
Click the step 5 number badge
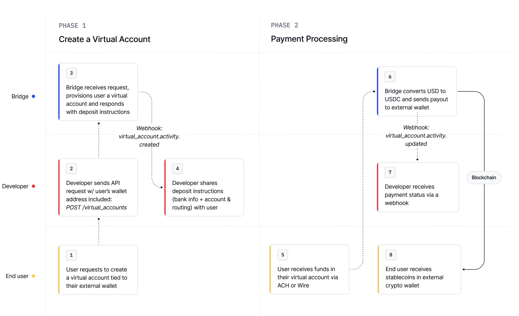coord(283,255)
